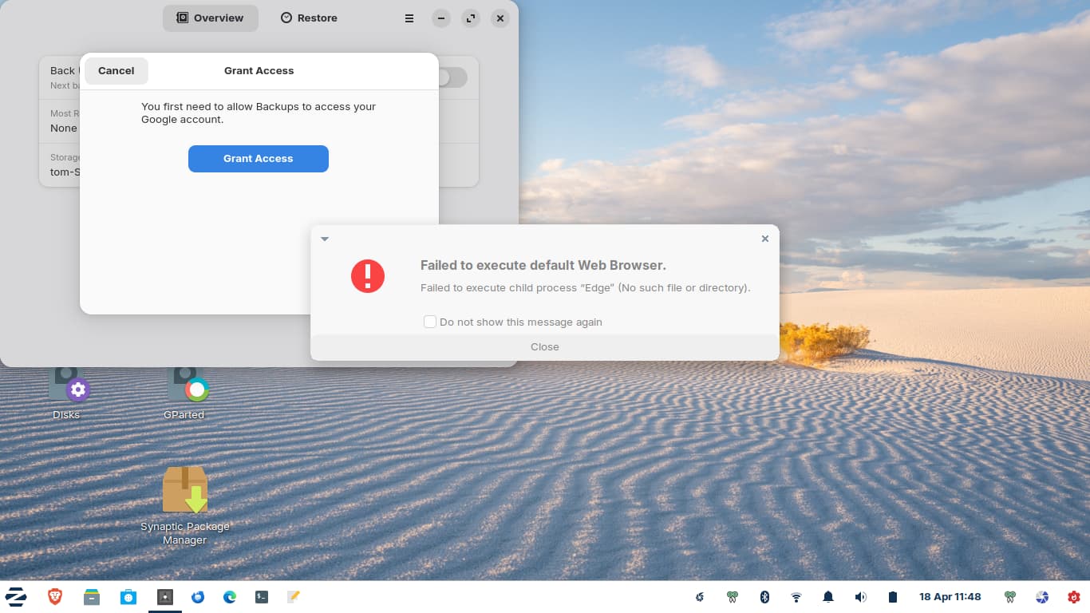Expand the error dialog details triangle
This screenshot has height=613, width=1090.
click(324, 239)
